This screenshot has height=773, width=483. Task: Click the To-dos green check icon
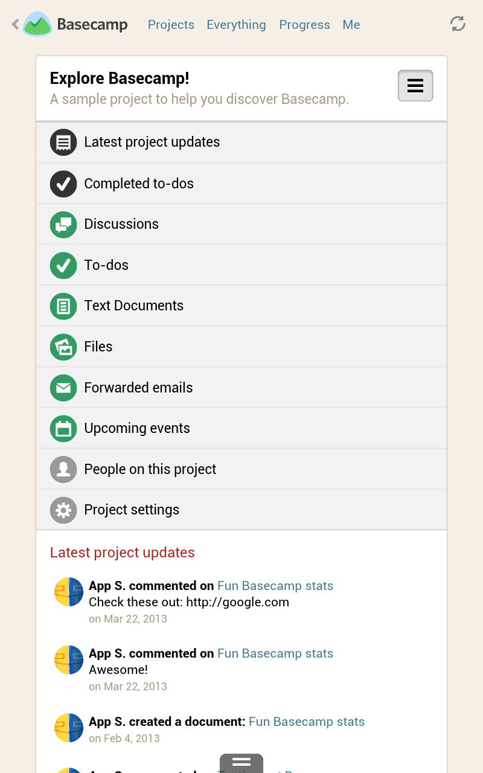pos(63,265)
